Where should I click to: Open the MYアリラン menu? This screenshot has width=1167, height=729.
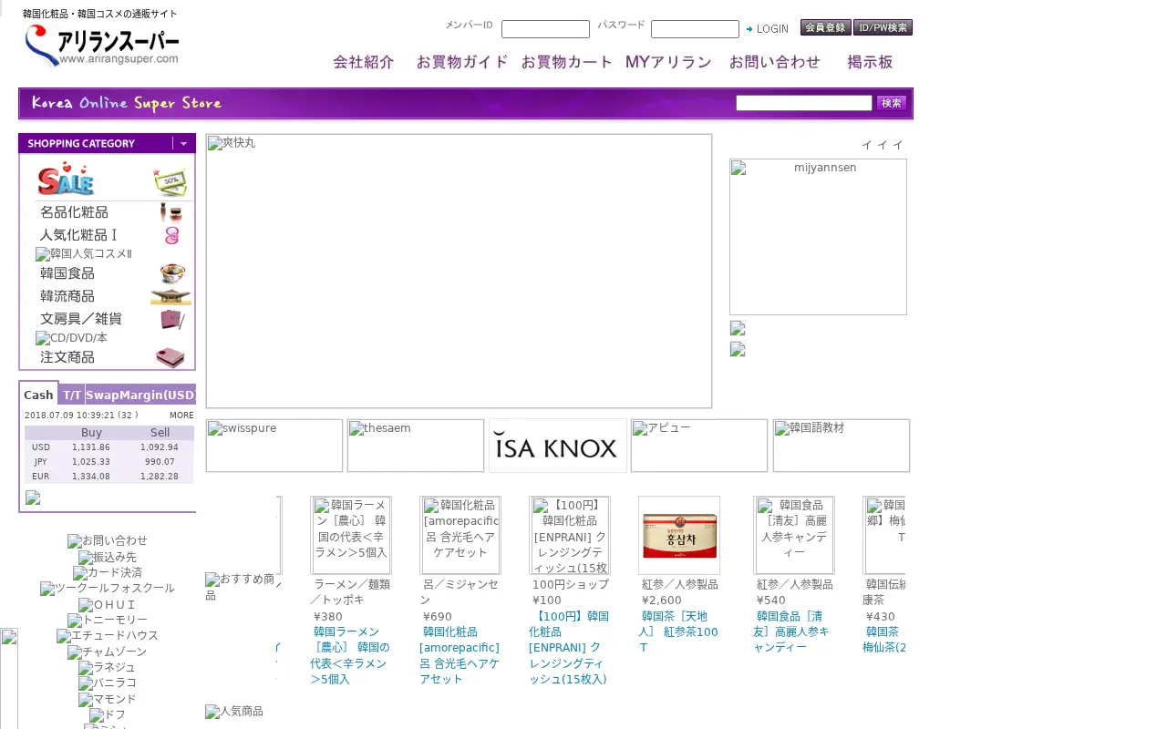click(x=668, y=62)
